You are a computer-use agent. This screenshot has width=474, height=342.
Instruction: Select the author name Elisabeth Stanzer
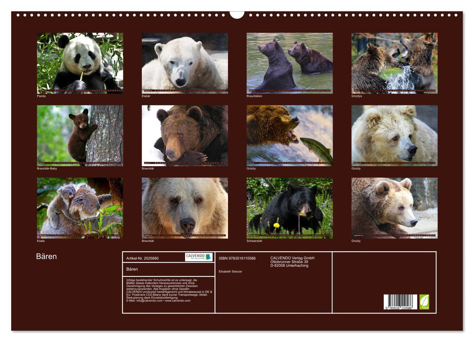pyautogui.click(x=230, y=272)
